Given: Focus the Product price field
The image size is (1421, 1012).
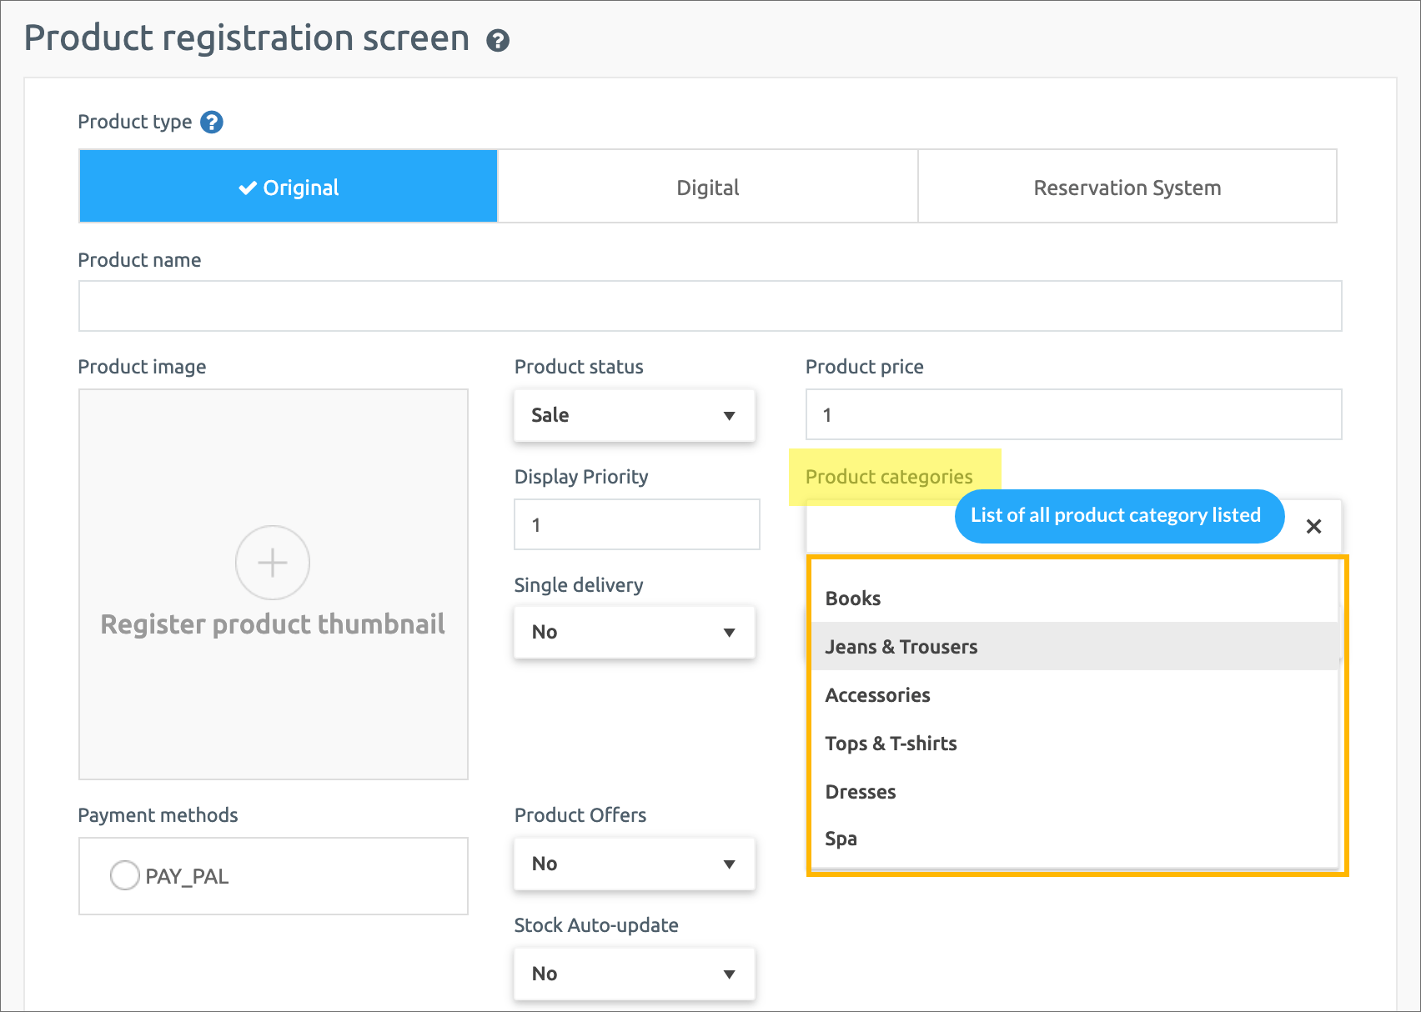Looking at the screenshot, I should tap(1073, 414).
